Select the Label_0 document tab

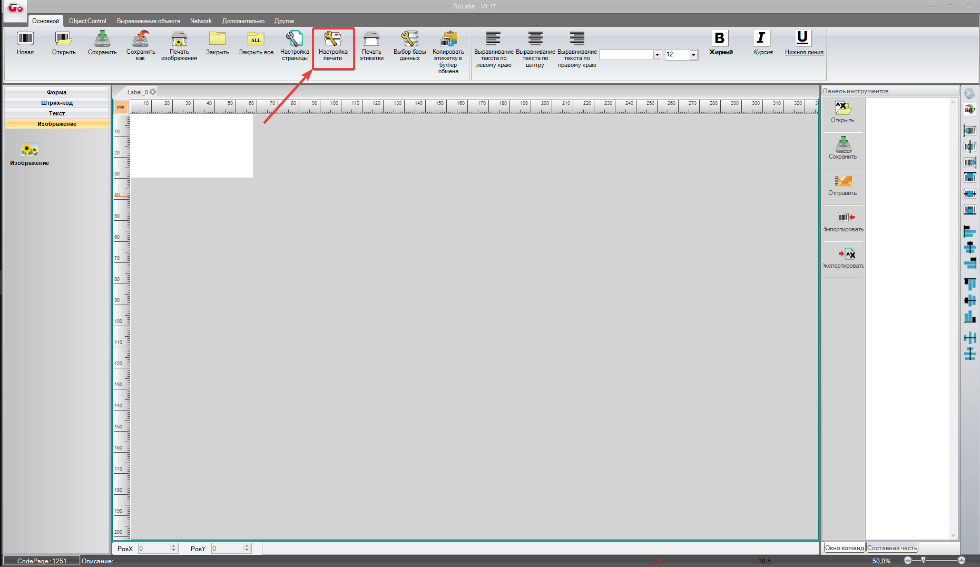(x=138, y=92)
